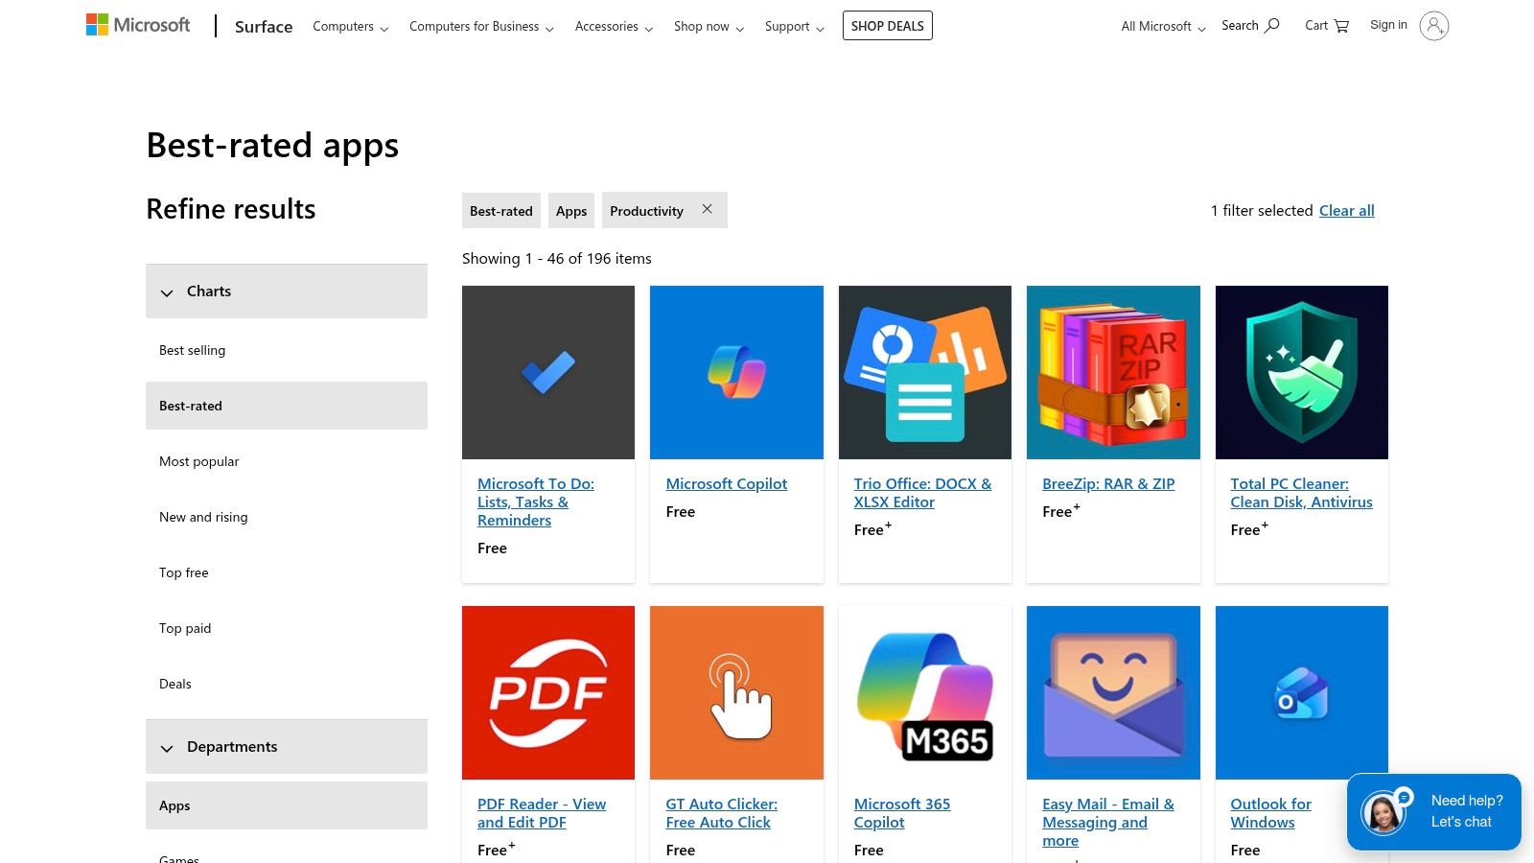Click the Microsoft Copilot app tile

[x=735, y=372]
